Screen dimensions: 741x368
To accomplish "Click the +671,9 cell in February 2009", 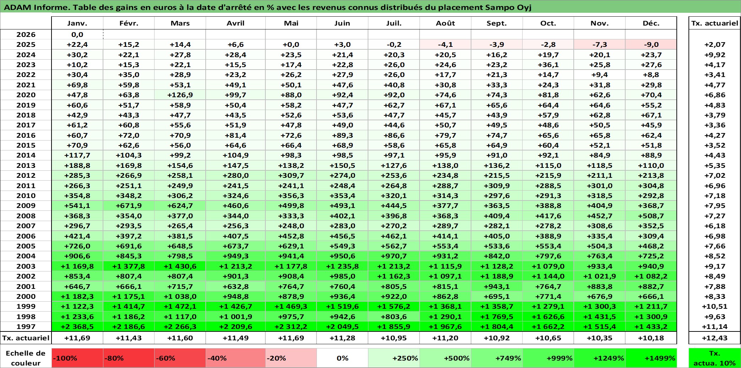I will tap(129, 205).
